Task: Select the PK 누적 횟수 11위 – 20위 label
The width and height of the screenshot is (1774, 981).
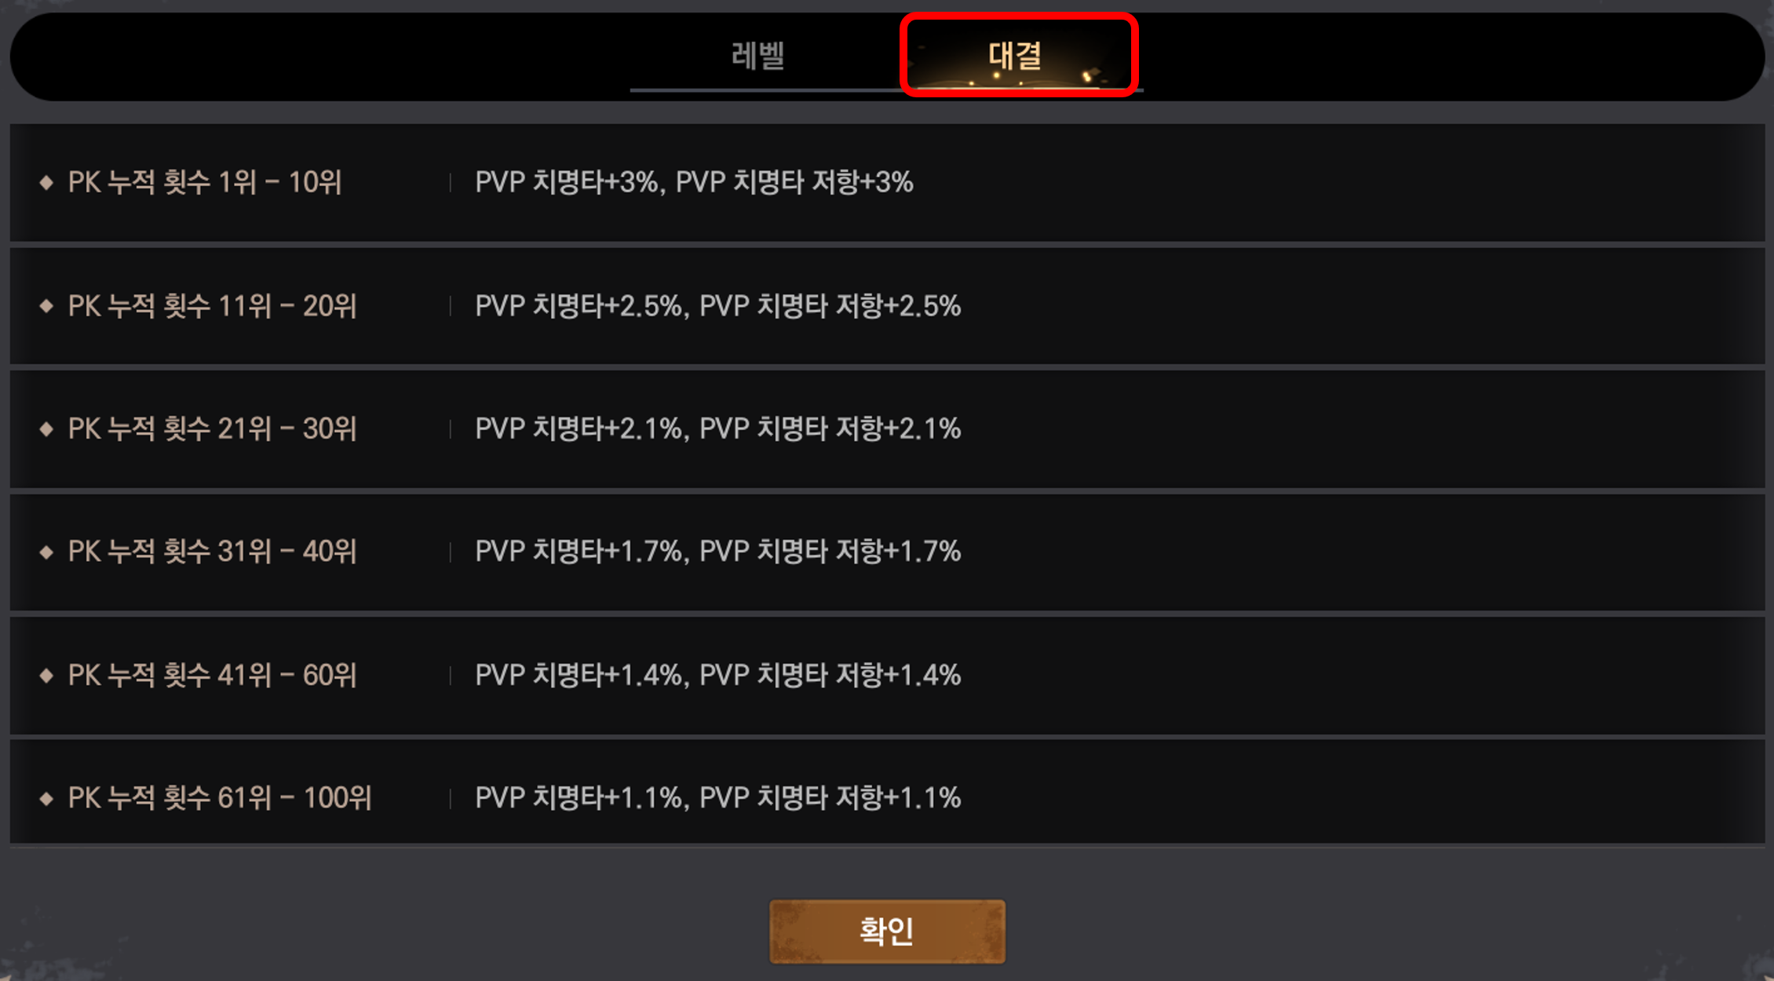Action: click(212, 306)
